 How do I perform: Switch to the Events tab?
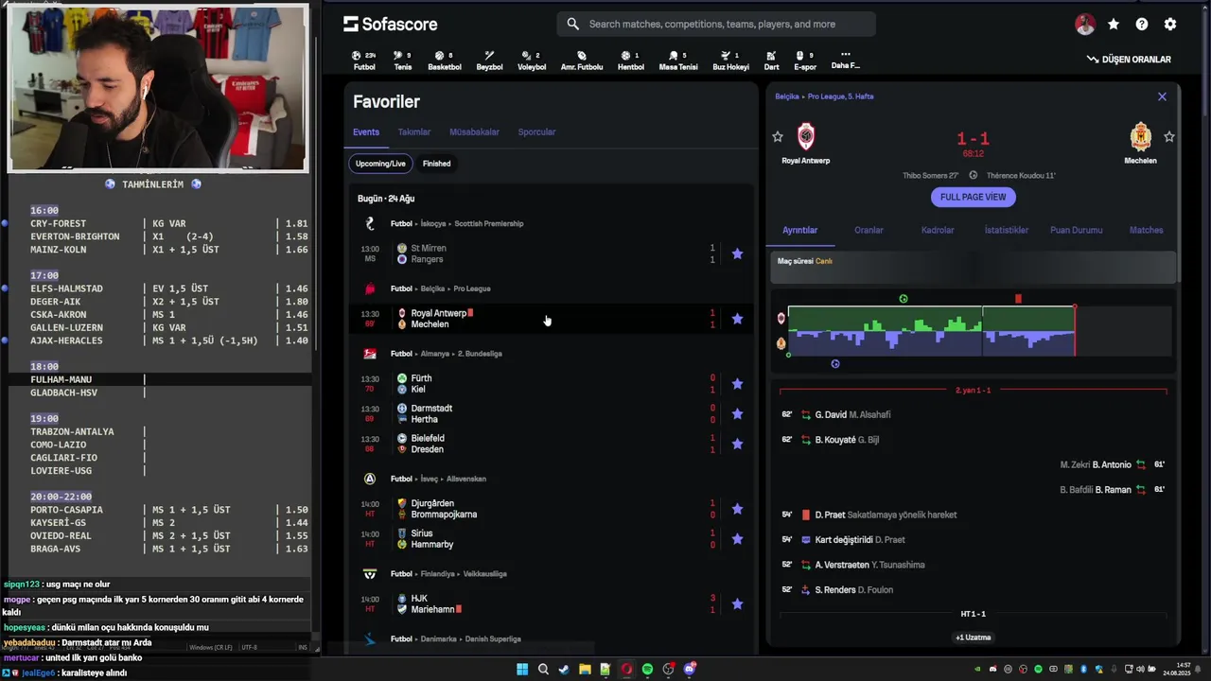click(366, 132)
